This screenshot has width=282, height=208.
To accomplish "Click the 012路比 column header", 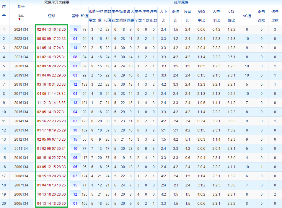I will [231, 16].
